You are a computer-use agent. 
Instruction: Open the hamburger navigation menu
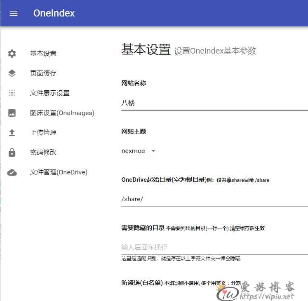pyautogui.click(x=14, y=13)
